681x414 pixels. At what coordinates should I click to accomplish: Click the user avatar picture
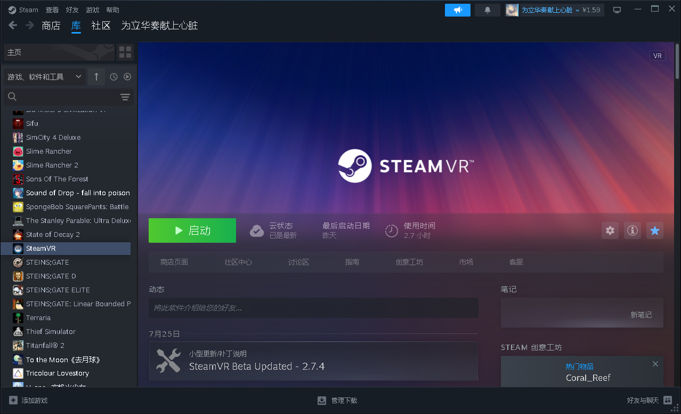[512, 10]
